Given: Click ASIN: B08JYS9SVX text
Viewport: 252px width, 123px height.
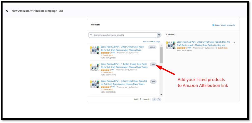Looking at the screenshot, I should (x=108, y=75).
